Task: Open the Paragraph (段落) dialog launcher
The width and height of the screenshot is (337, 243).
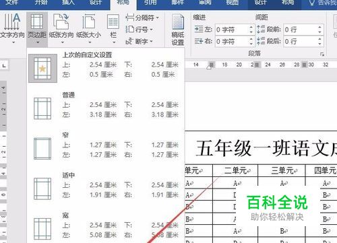Action: (x=322, y=55)
